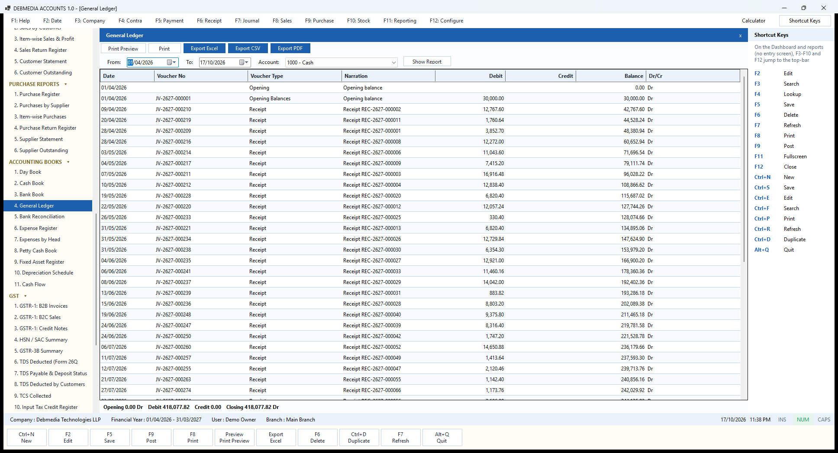Expand the Account 1000 - Cash dropdown
The height and width of the screenshot is (453, 838).
(x=393, y=62)
